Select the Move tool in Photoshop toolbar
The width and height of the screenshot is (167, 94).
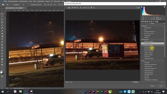pos(2,11)
